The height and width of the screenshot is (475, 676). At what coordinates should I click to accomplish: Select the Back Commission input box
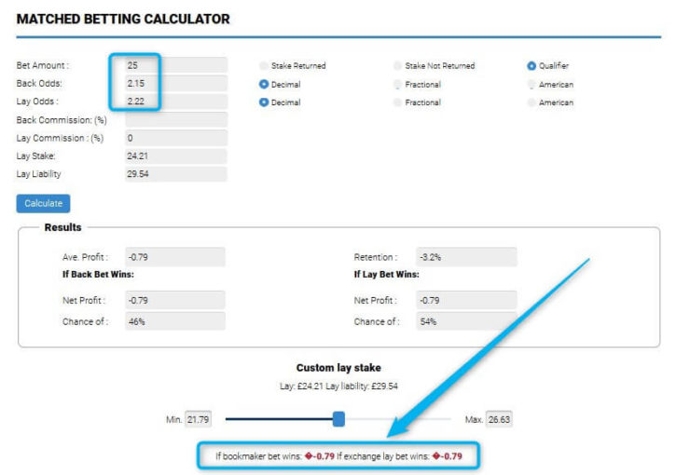(x=175, y=119)
